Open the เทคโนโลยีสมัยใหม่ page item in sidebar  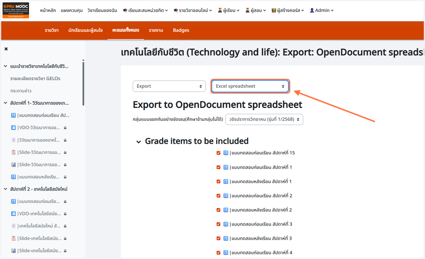(x=40, y=226)
